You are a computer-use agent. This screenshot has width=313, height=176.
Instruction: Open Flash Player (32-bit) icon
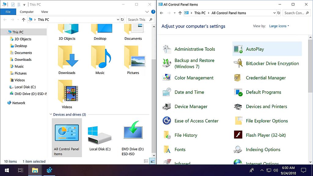[238, 135]
